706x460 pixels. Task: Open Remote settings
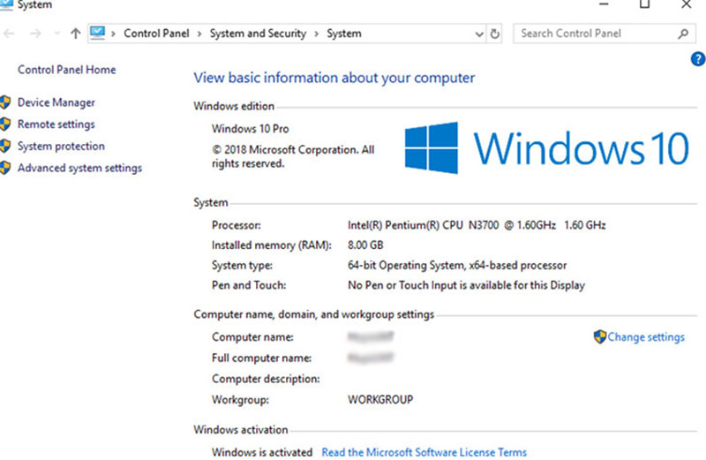point(56,124)
